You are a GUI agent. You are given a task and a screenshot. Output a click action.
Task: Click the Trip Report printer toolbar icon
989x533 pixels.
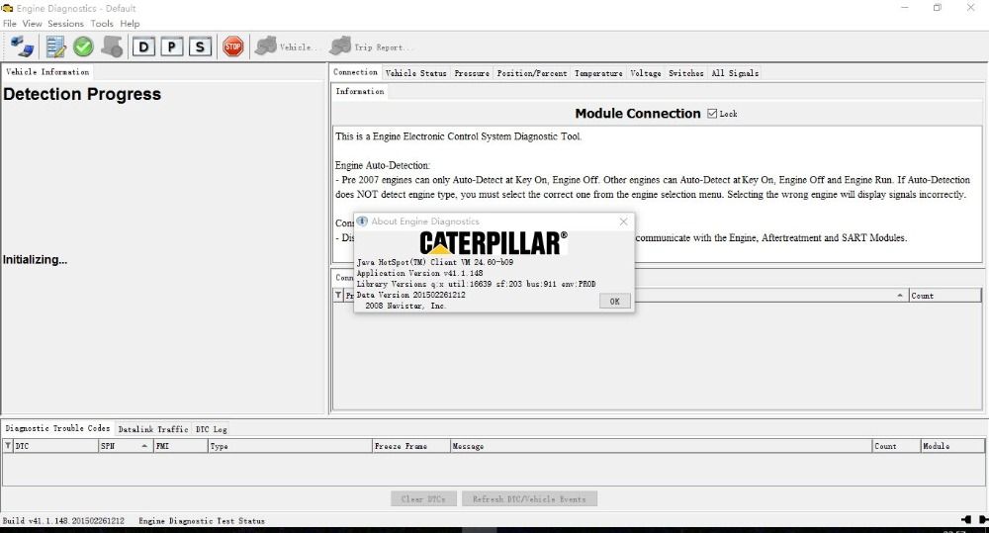(x=340, y=45)
